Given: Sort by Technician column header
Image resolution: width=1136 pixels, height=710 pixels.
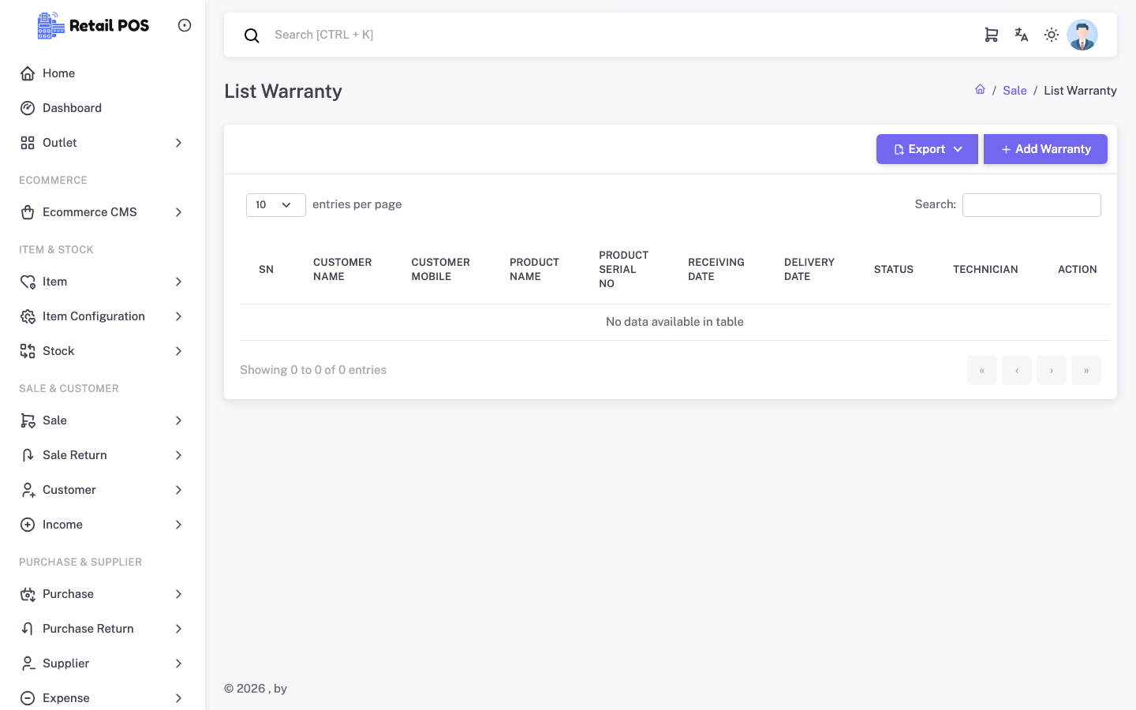Looking at the screenshot, I should coord(985,269).
